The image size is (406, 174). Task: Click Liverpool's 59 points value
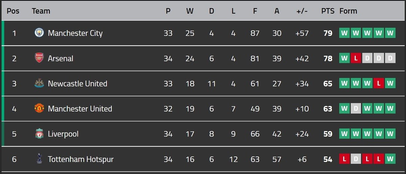tap(328, 134)
